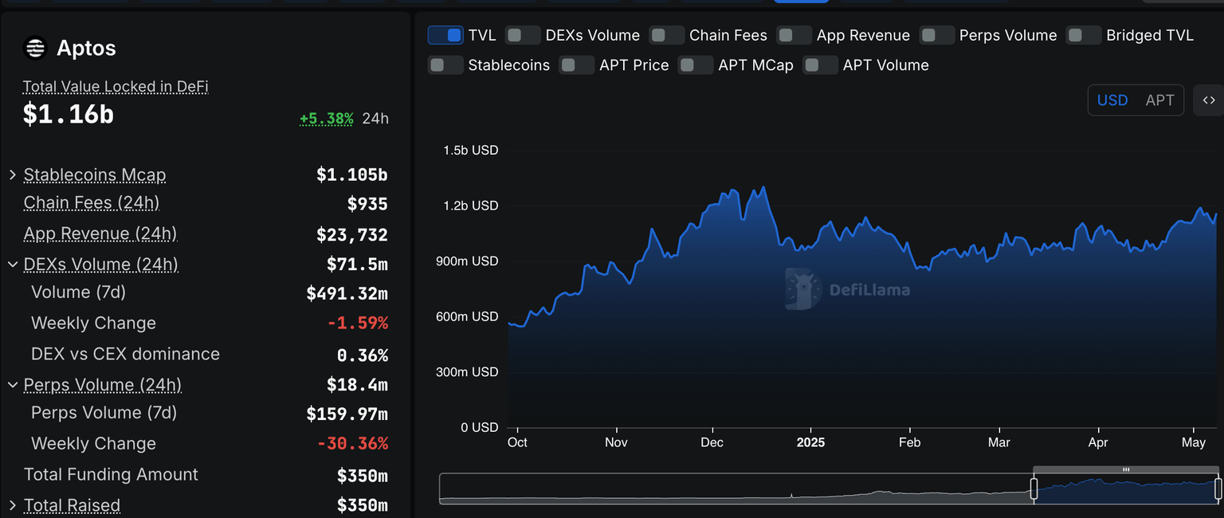Viewport: 1224px width, 518px height.
Task: Click left handle of the range selector
Action: pyautogui.click(x=1034, y=489)
